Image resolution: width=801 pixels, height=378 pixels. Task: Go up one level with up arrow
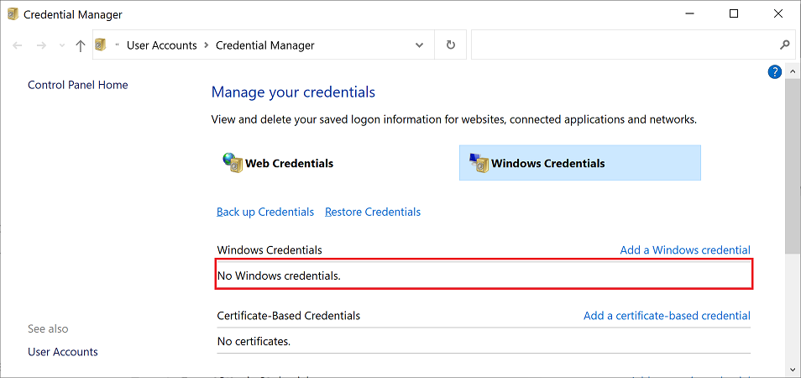pos(80,45)
